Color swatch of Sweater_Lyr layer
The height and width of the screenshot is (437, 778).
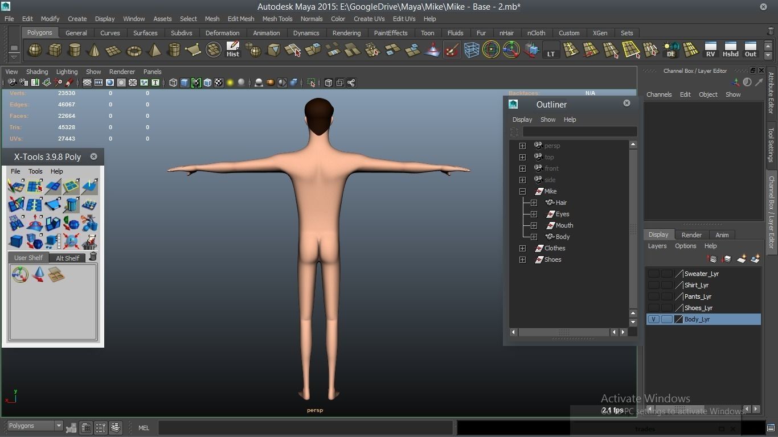point(678,274)
